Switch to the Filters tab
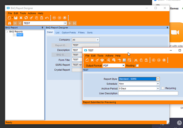This screenshot has height=128, width=183. (x=81, y=33)
